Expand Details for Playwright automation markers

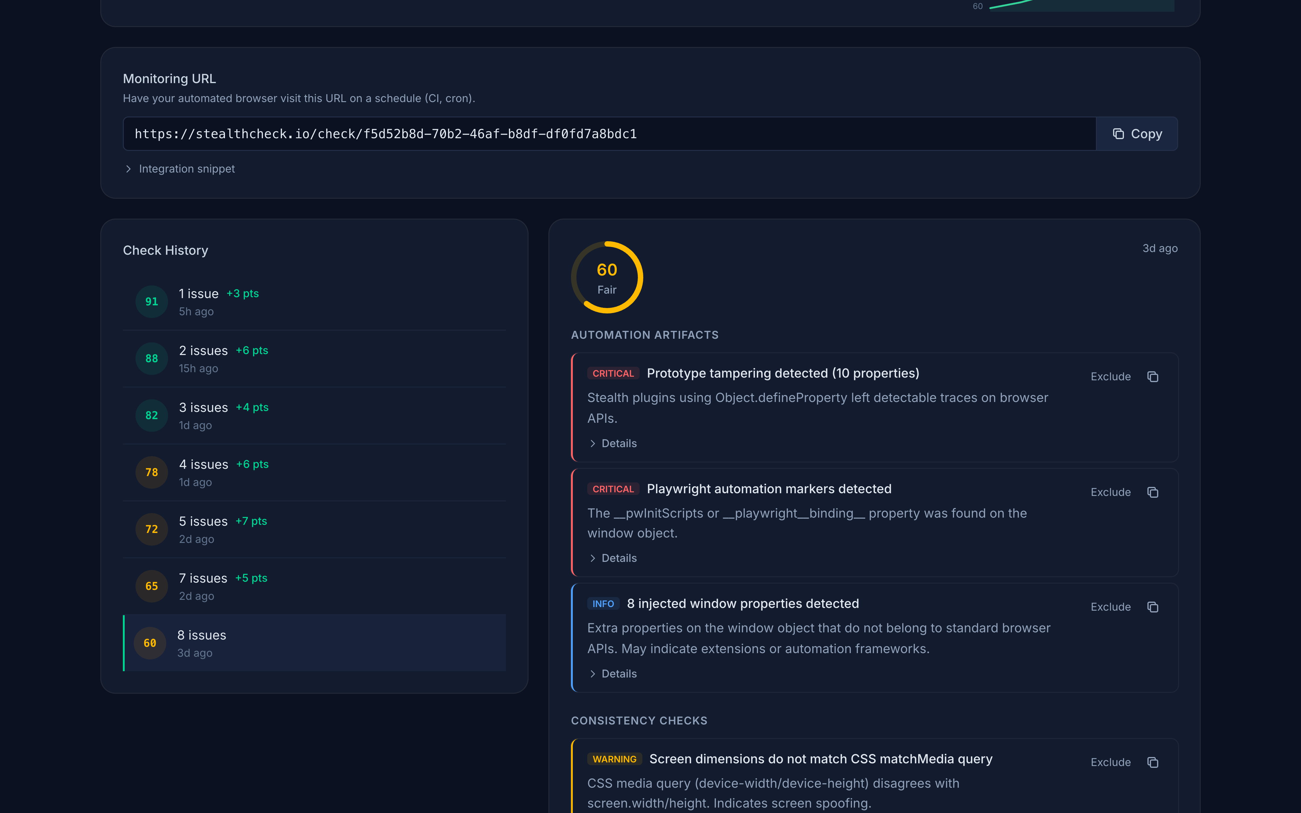coord(613,558)
